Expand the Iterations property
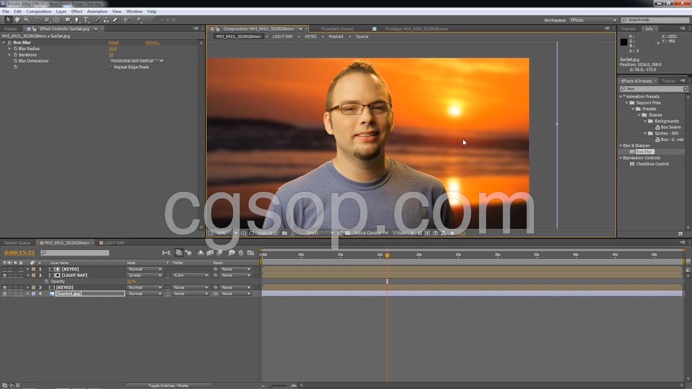Image resolution: width=692 pixels, height=389 pixels. pyautogui.click(x=9, y=55)
